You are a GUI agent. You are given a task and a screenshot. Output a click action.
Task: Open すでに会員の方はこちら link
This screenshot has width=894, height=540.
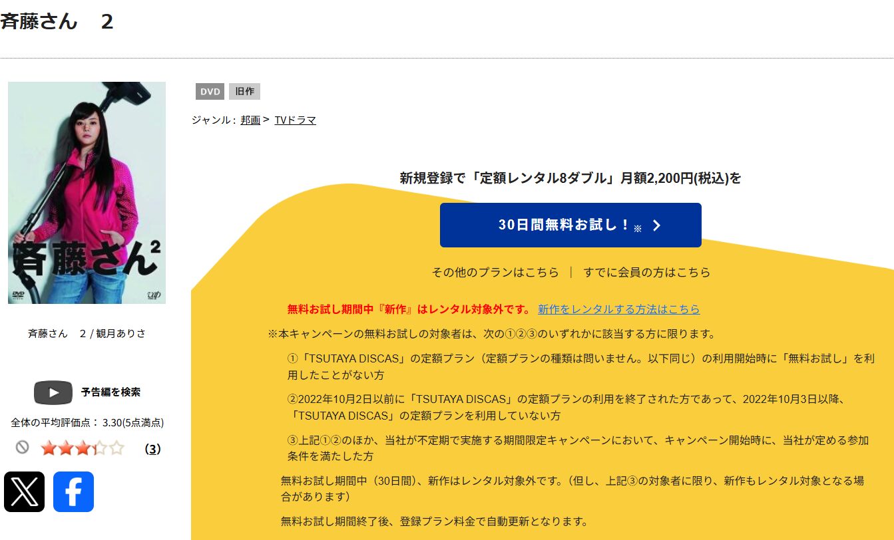[647, 272]
